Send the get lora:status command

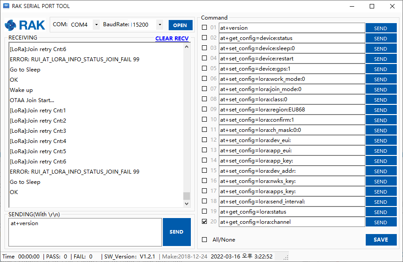(381, 212)
